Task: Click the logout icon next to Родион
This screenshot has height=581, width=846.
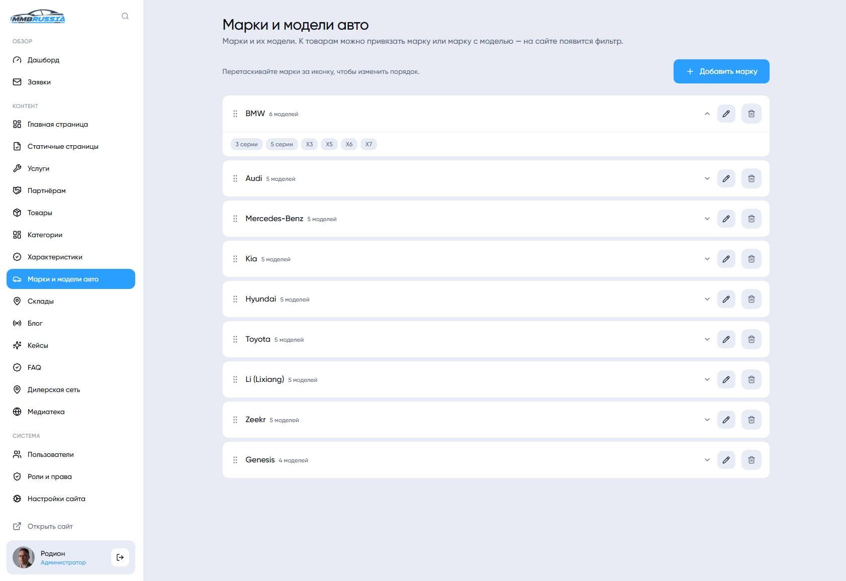Action: 120,557
